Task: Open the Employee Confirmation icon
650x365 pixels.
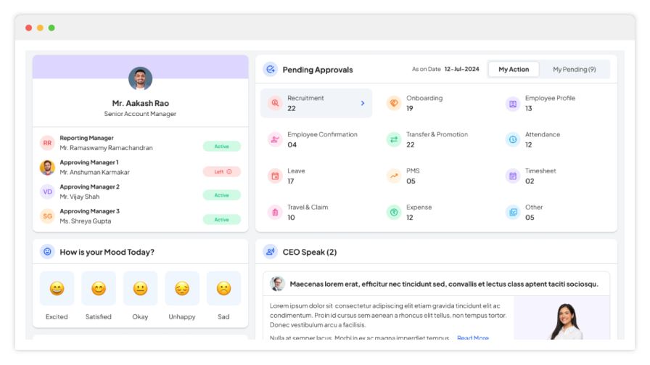Action: (275, 139)
